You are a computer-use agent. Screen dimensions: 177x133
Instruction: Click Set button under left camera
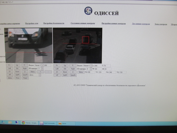point(17,68)
